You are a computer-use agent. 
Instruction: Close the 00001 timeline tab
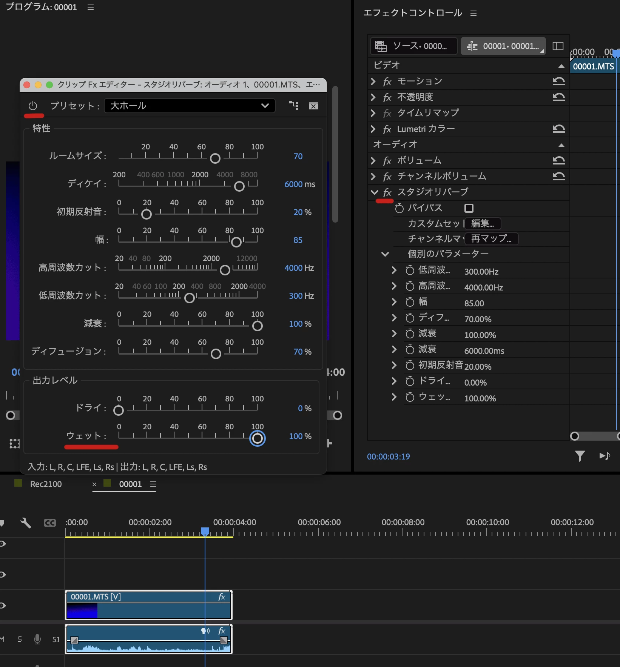[x=94, y=484]
